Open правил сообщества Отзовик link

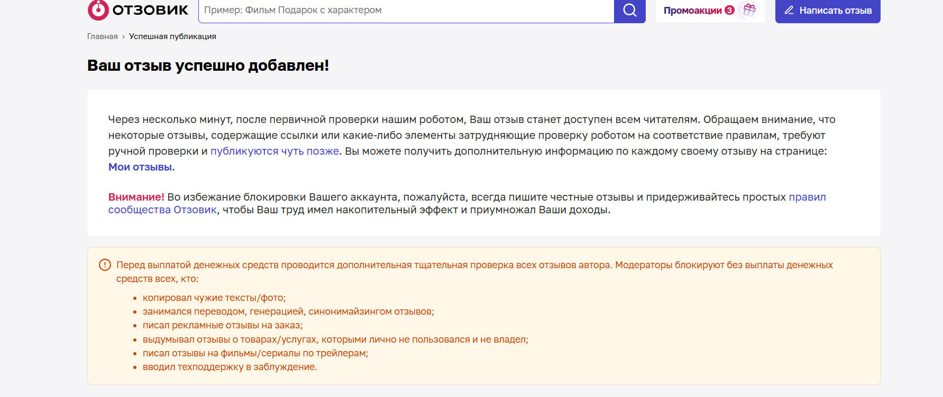(x=467, y=203)
